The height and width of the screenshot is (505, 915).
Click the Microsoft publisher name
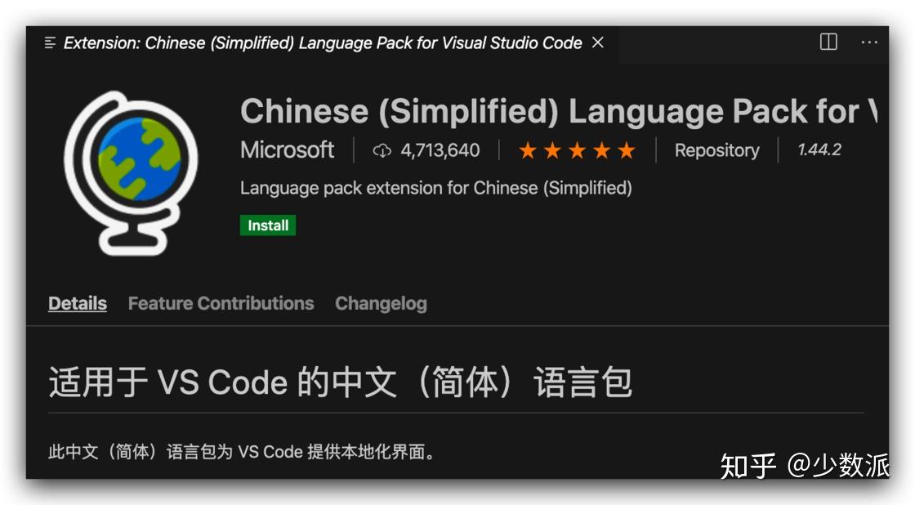(x=287, y=150)
